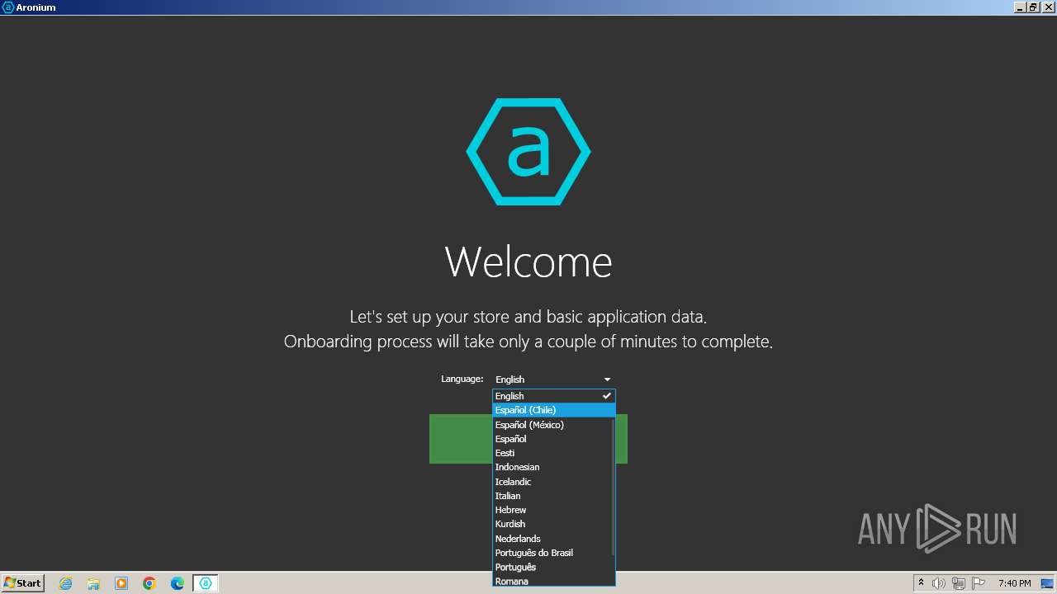Select plain Español language option

[553, 439]
